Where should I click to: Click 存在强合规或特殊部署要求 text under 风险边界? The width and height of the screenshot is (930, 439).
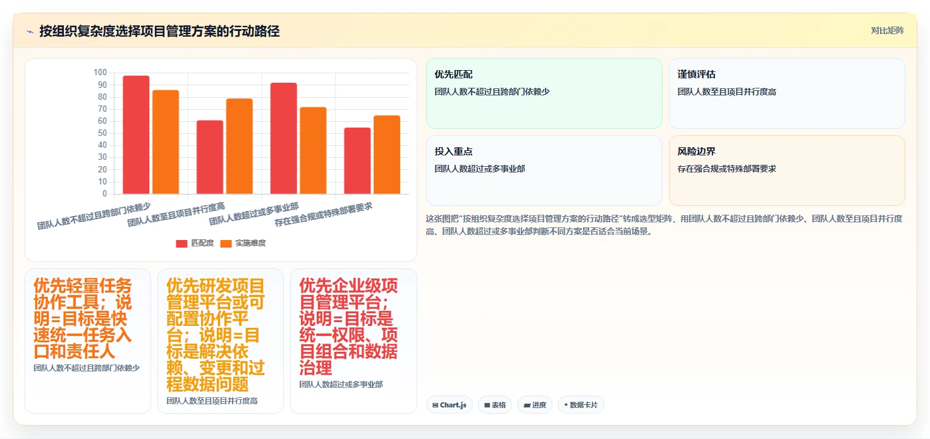pyautogui.click(x=727, y=169)
